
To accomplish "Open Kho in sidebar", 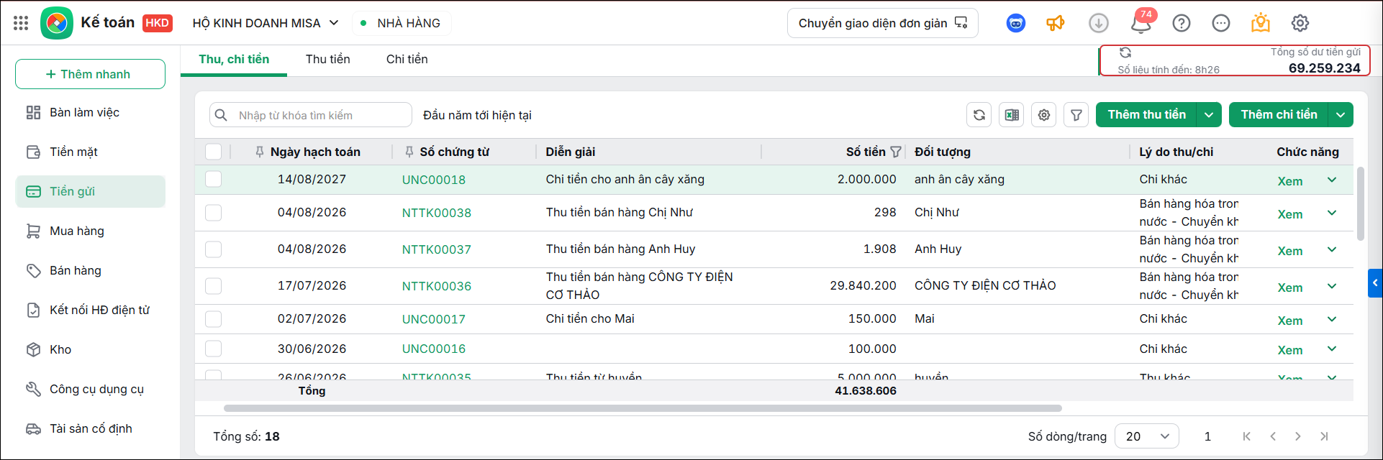I will pyautogui.click(x=90, y=349).
